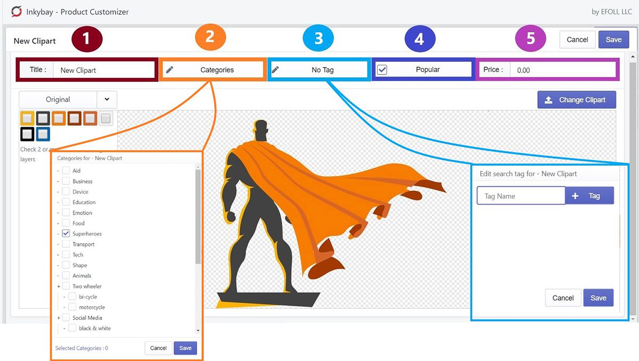Toggle the Popular checkbox
Screen dimensions: 639x361
382,69
